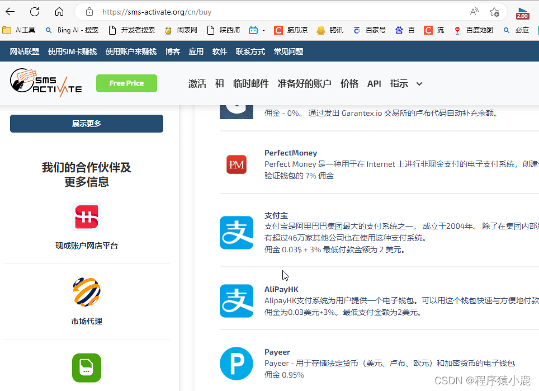Open 准备好的账户 navigation tab

point(305,83)
